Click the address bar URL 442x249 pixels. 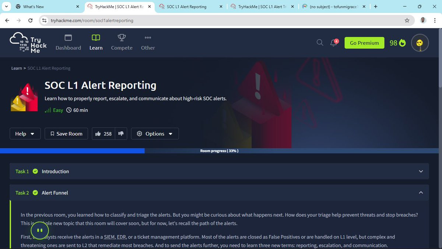coord(92,21)
